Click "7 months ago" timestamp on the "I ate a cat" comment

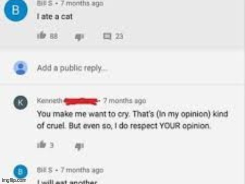(x=82, y=4)
